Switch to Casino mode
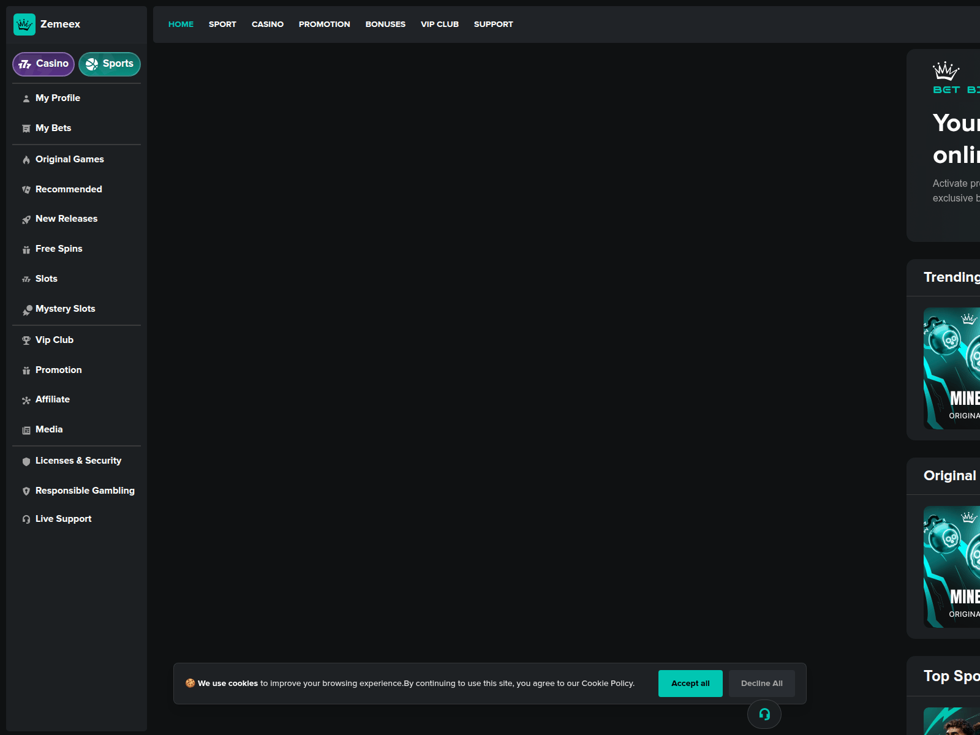This screenshot has height=735, width=980. point(43,64)
